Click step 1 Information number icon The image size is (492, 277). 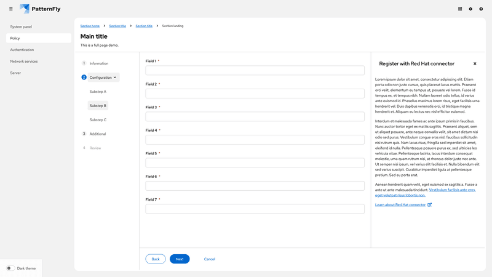pos(84,63)
